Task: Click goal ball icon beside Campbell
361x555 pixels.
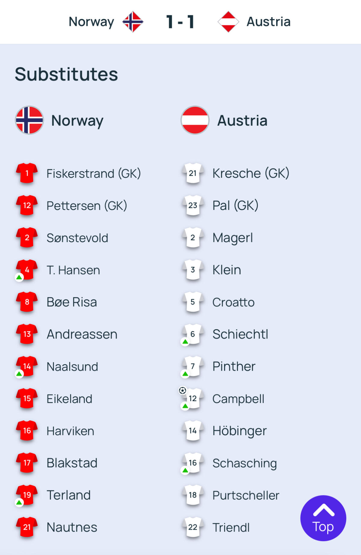Action: click(x=182, y=391)
